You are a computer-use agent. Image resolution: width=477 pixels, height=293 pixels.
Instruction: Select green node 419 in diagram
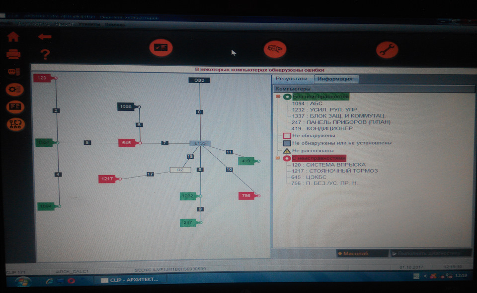coord(246,161)
